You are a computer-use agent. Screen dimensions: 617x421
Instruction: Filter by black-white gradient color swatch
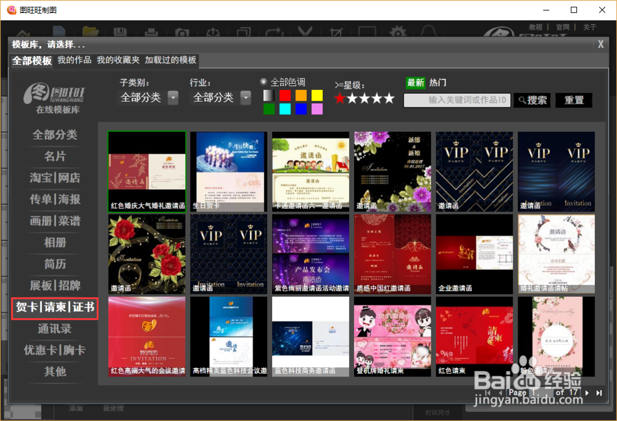(269, 96)
